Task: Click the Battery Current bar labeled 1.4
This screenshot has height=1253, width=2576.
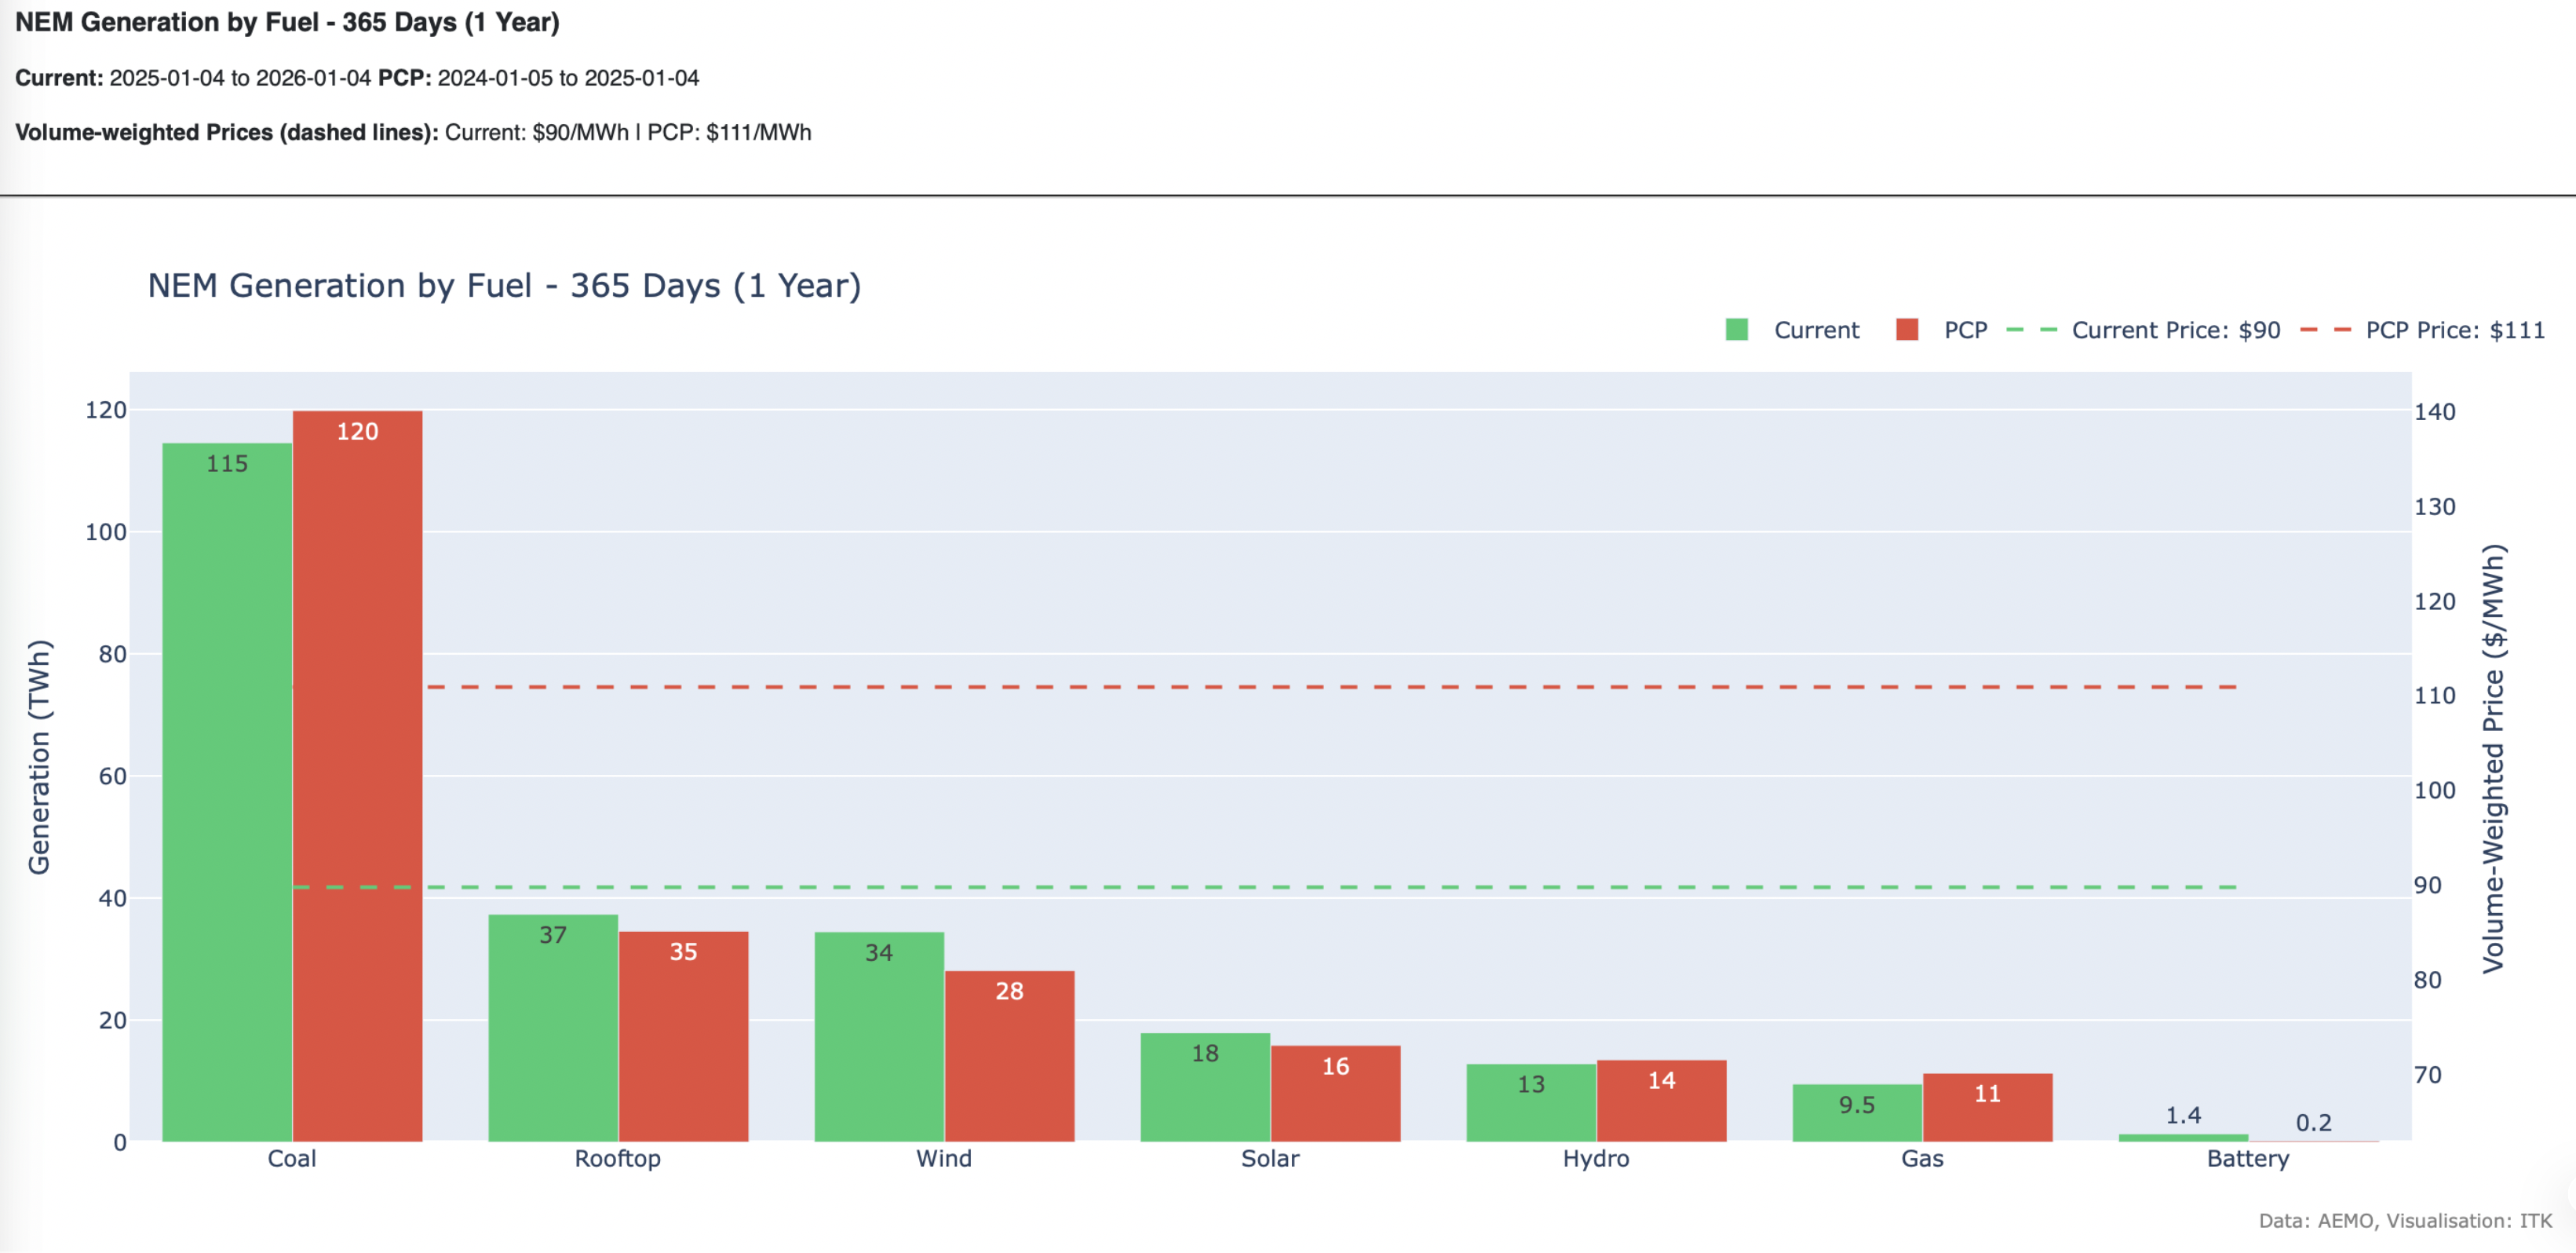Action: click(2183, 1137)
